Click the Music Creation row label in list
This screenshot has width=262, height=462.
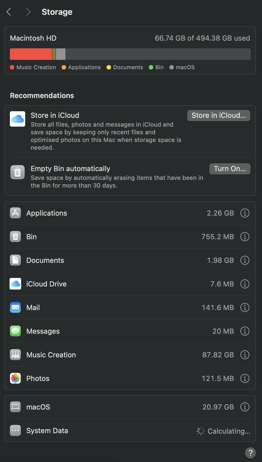pos(51,355)
